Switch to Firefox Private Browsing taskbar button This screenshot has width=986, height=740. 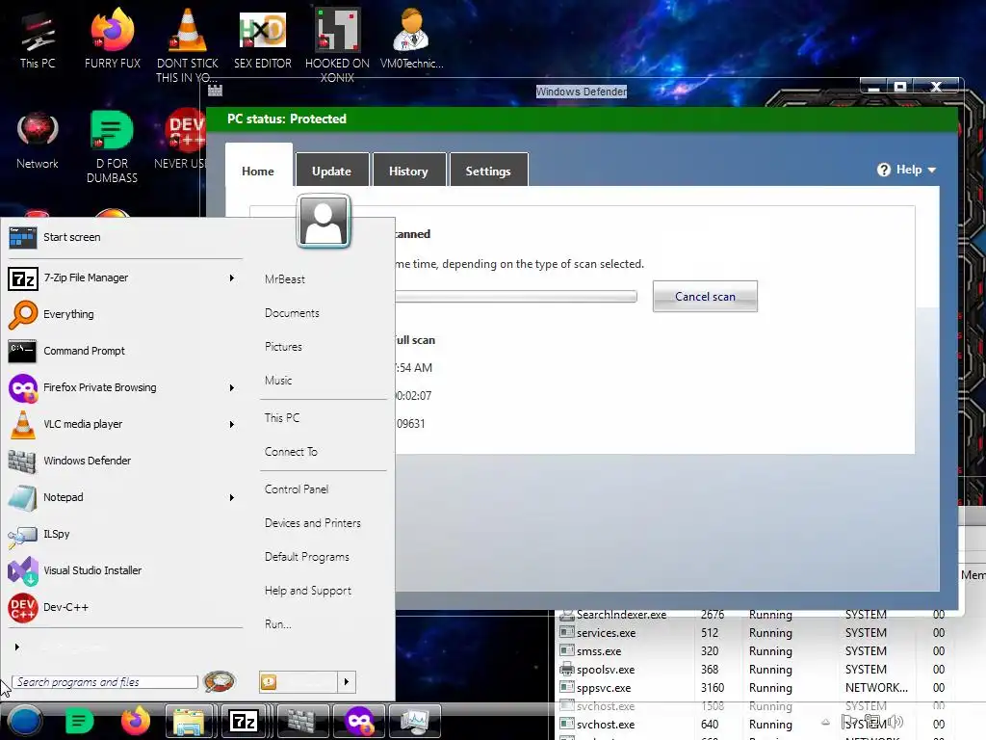[x=358, y=721]
